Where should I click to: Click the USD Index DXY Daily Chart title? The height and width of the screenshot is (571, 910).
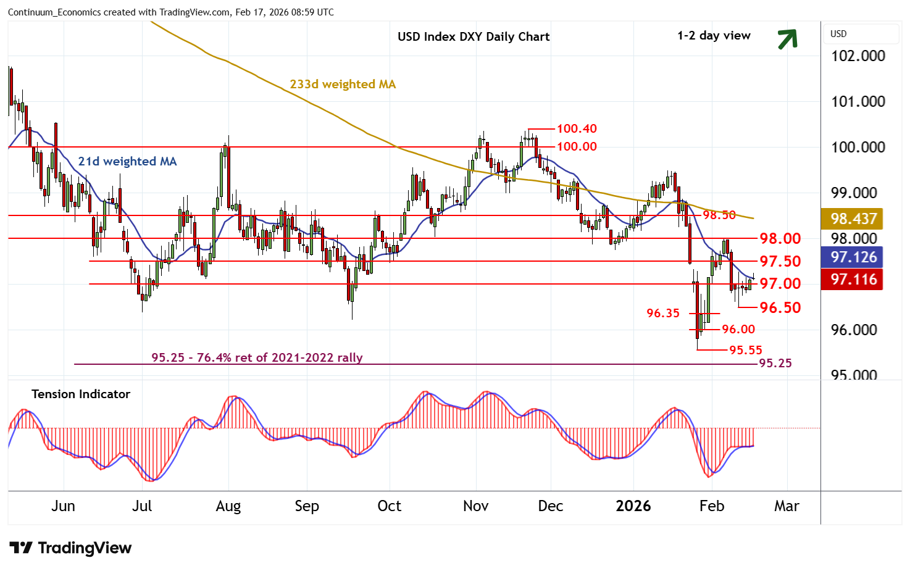[474, 36]
